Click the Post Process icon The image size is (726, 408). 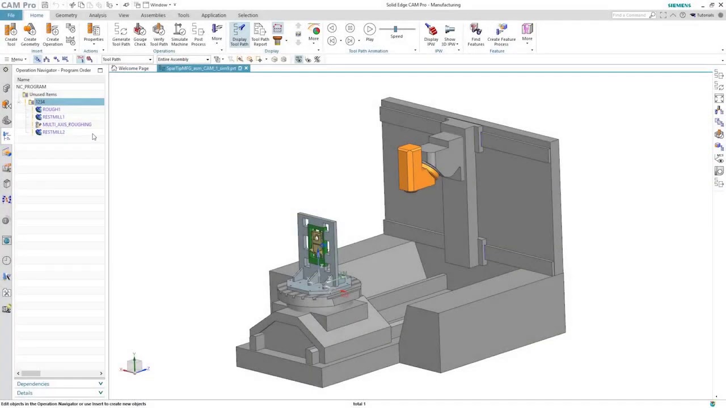click(x=198, y=35)
